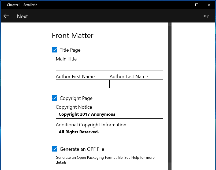Click the 'Copyright Notice' label
Image resolution: width=216 pixels, height=170 pixels.
[74, 107]
